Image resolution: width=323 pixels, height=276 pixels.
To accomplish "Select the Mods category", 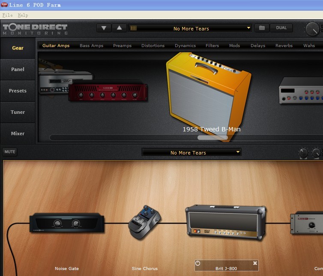I will click(234, 46).
